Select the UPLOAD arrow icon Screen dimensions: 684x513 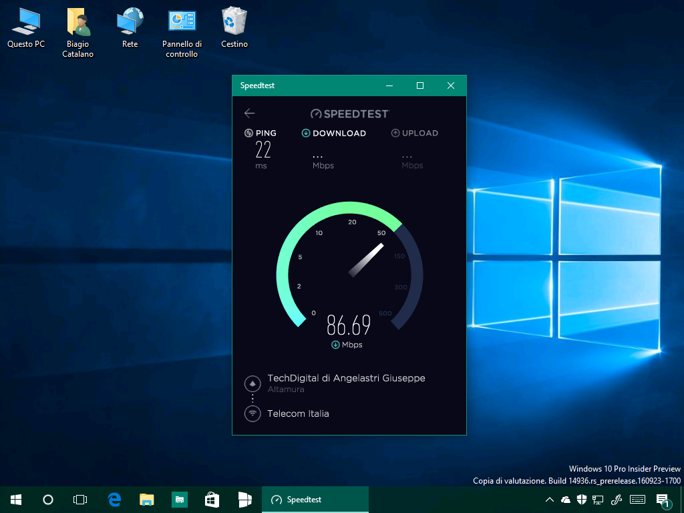[x=395, y=133]
